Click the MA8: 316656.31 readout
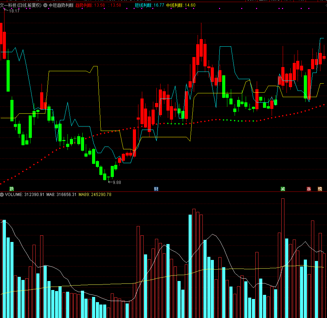This screenshot has width=327, height=318. click(x=61, y=195)
